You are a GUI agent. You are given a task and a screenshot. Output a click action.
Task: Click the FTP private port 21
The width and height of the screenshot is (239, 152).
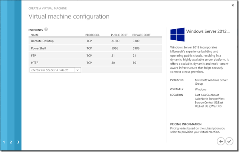[x=134, y=55]
